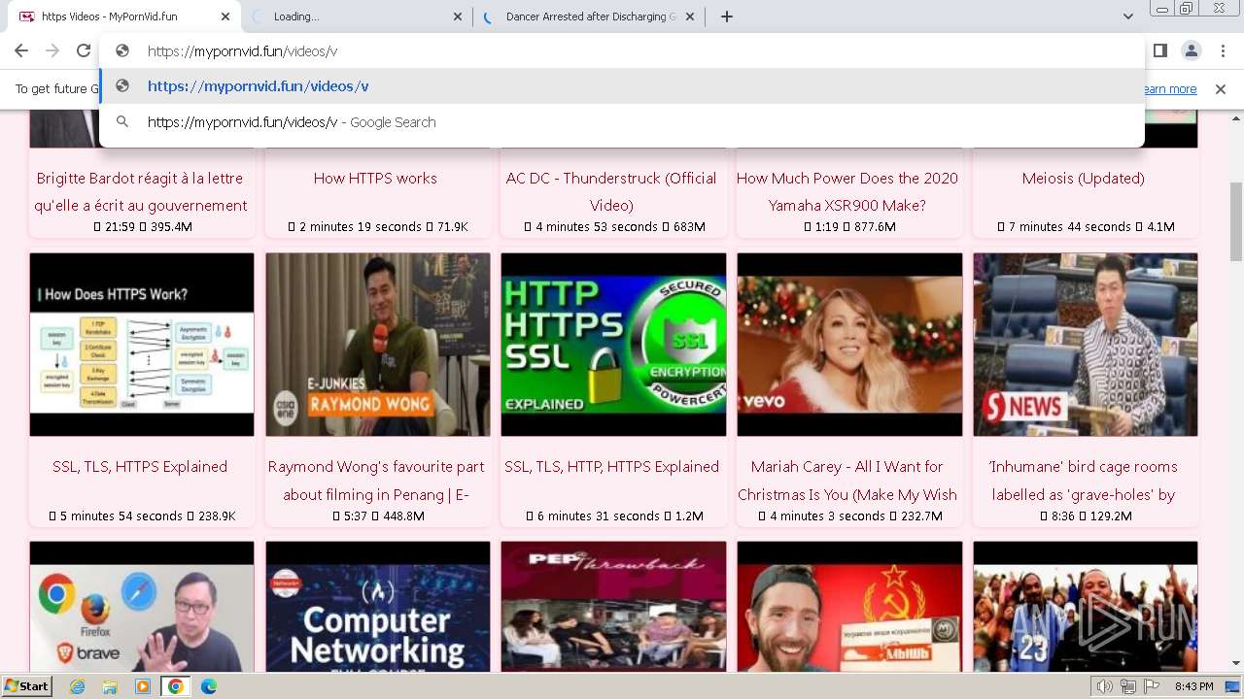This screenshot has width=1244, height=699.
Task: Switch to the 'Loading...' tab
Action: click(357, 17)
